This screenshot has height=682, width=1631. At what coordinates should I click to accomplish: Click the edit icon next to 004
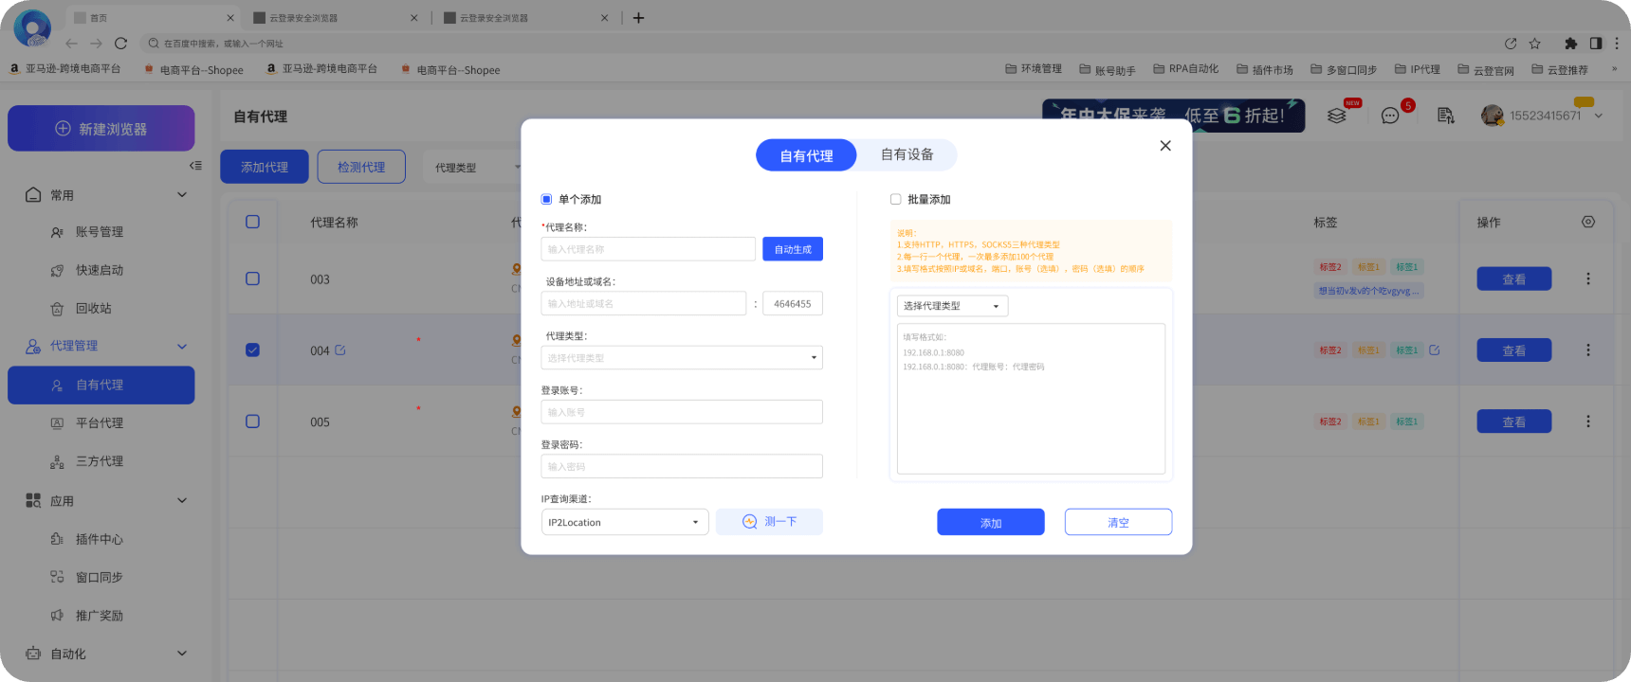click(340, 350)
